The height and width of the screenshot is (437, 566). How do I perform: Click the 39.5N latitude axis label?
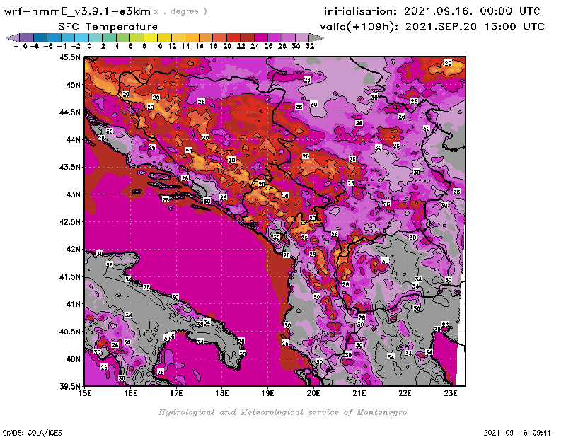tap(70, 387)
